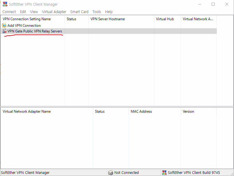The width and height of the screenshot is (234, 176).
Task: Click SoftEther VPN Client Build 9745 text
Action: pyautogui.click(x=194, y=172)
